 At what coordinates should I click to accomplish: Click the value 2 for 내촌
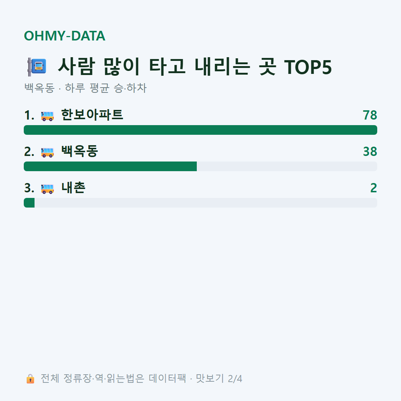click(374, 188)
